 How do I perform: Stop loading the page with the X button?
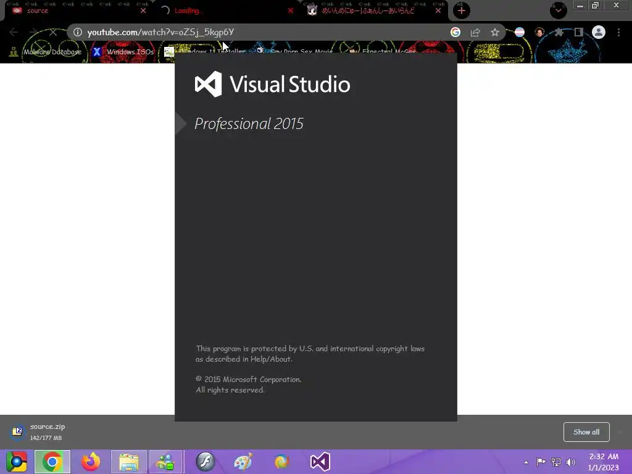pos(53,32)
